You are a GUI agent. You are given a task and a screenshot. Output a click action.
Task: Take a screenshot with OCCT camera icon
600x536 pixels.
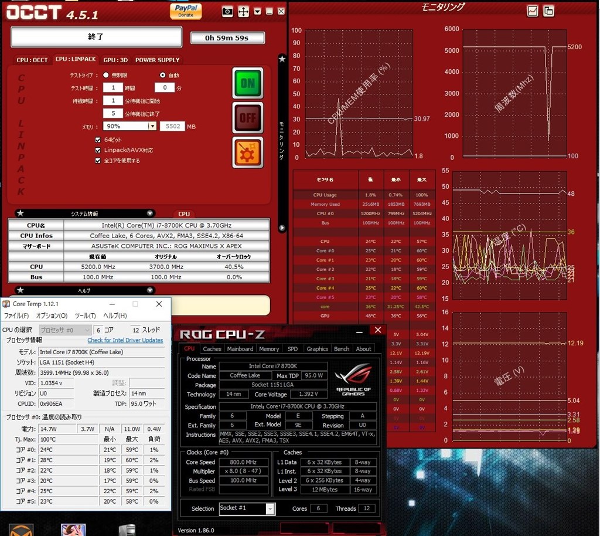(227, 12)
